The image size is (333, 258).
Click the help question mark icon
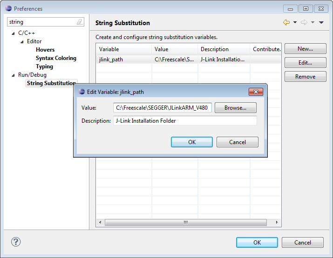[x=16, y=242]
